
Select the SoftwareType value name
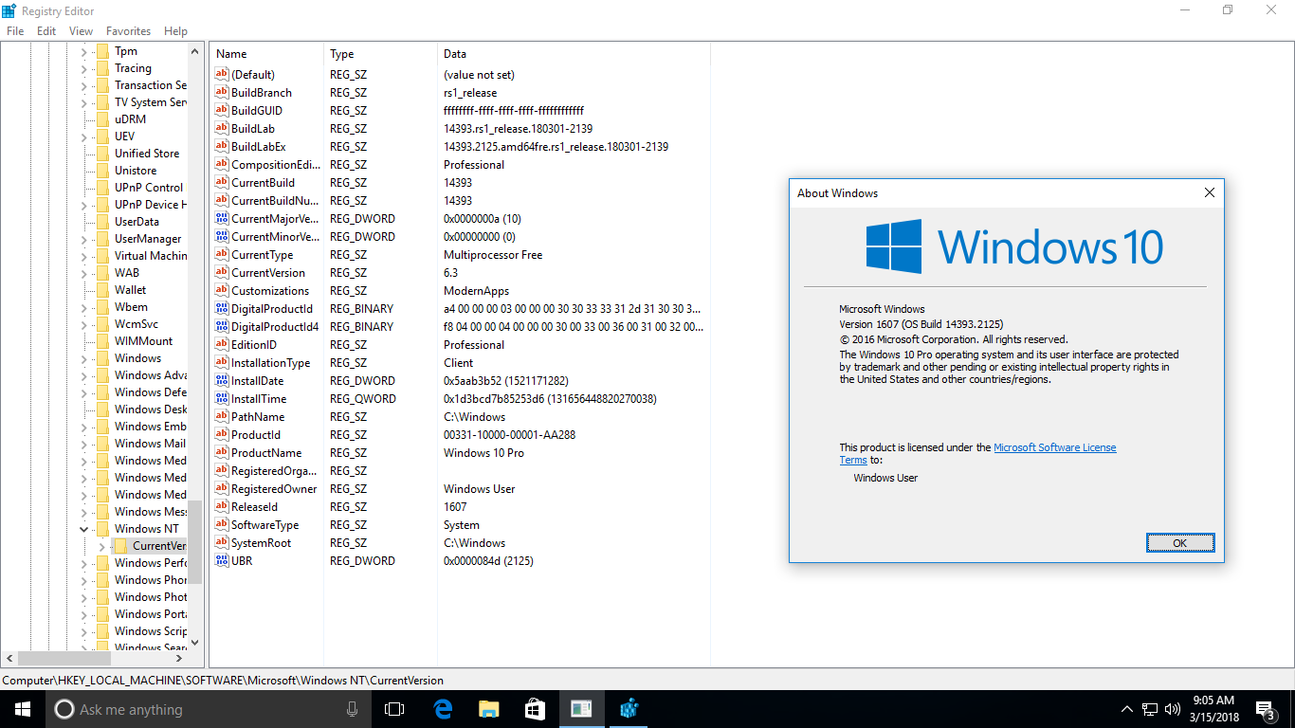[265, 525]
